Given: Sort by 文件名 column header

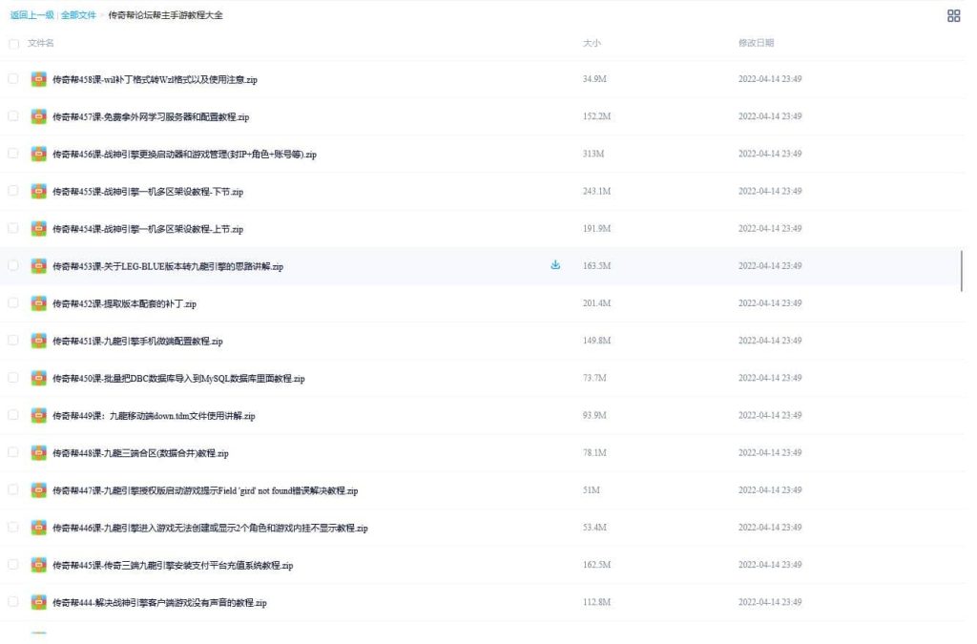Looking at the screenshot, I should click(x=40, y=43).
